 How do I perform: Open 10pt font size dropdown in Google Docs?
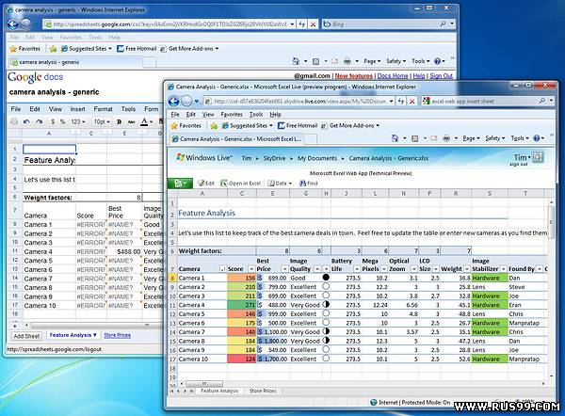click(102, 121)
